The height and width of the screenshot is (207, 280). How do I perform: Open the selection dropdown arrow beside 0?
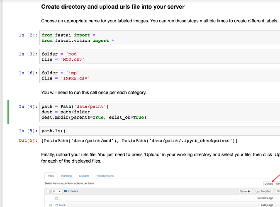pos(60,191)
